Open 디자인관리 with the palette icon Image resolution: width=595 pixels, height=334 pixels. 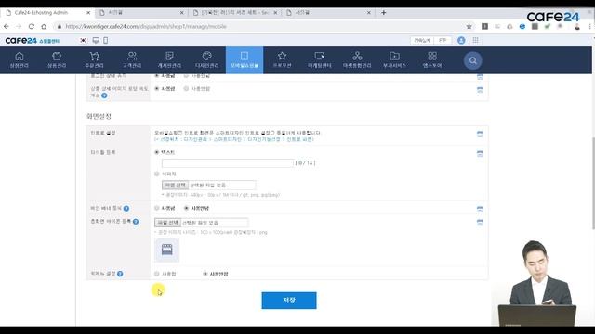point(206,60)
